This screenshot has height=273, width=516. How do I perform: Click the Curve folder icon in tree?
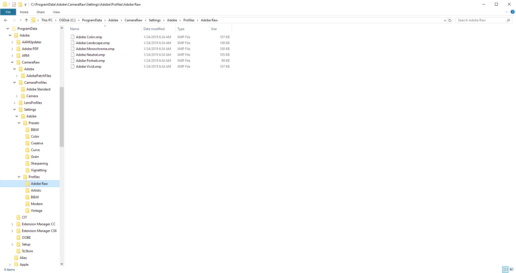point(27,150)
